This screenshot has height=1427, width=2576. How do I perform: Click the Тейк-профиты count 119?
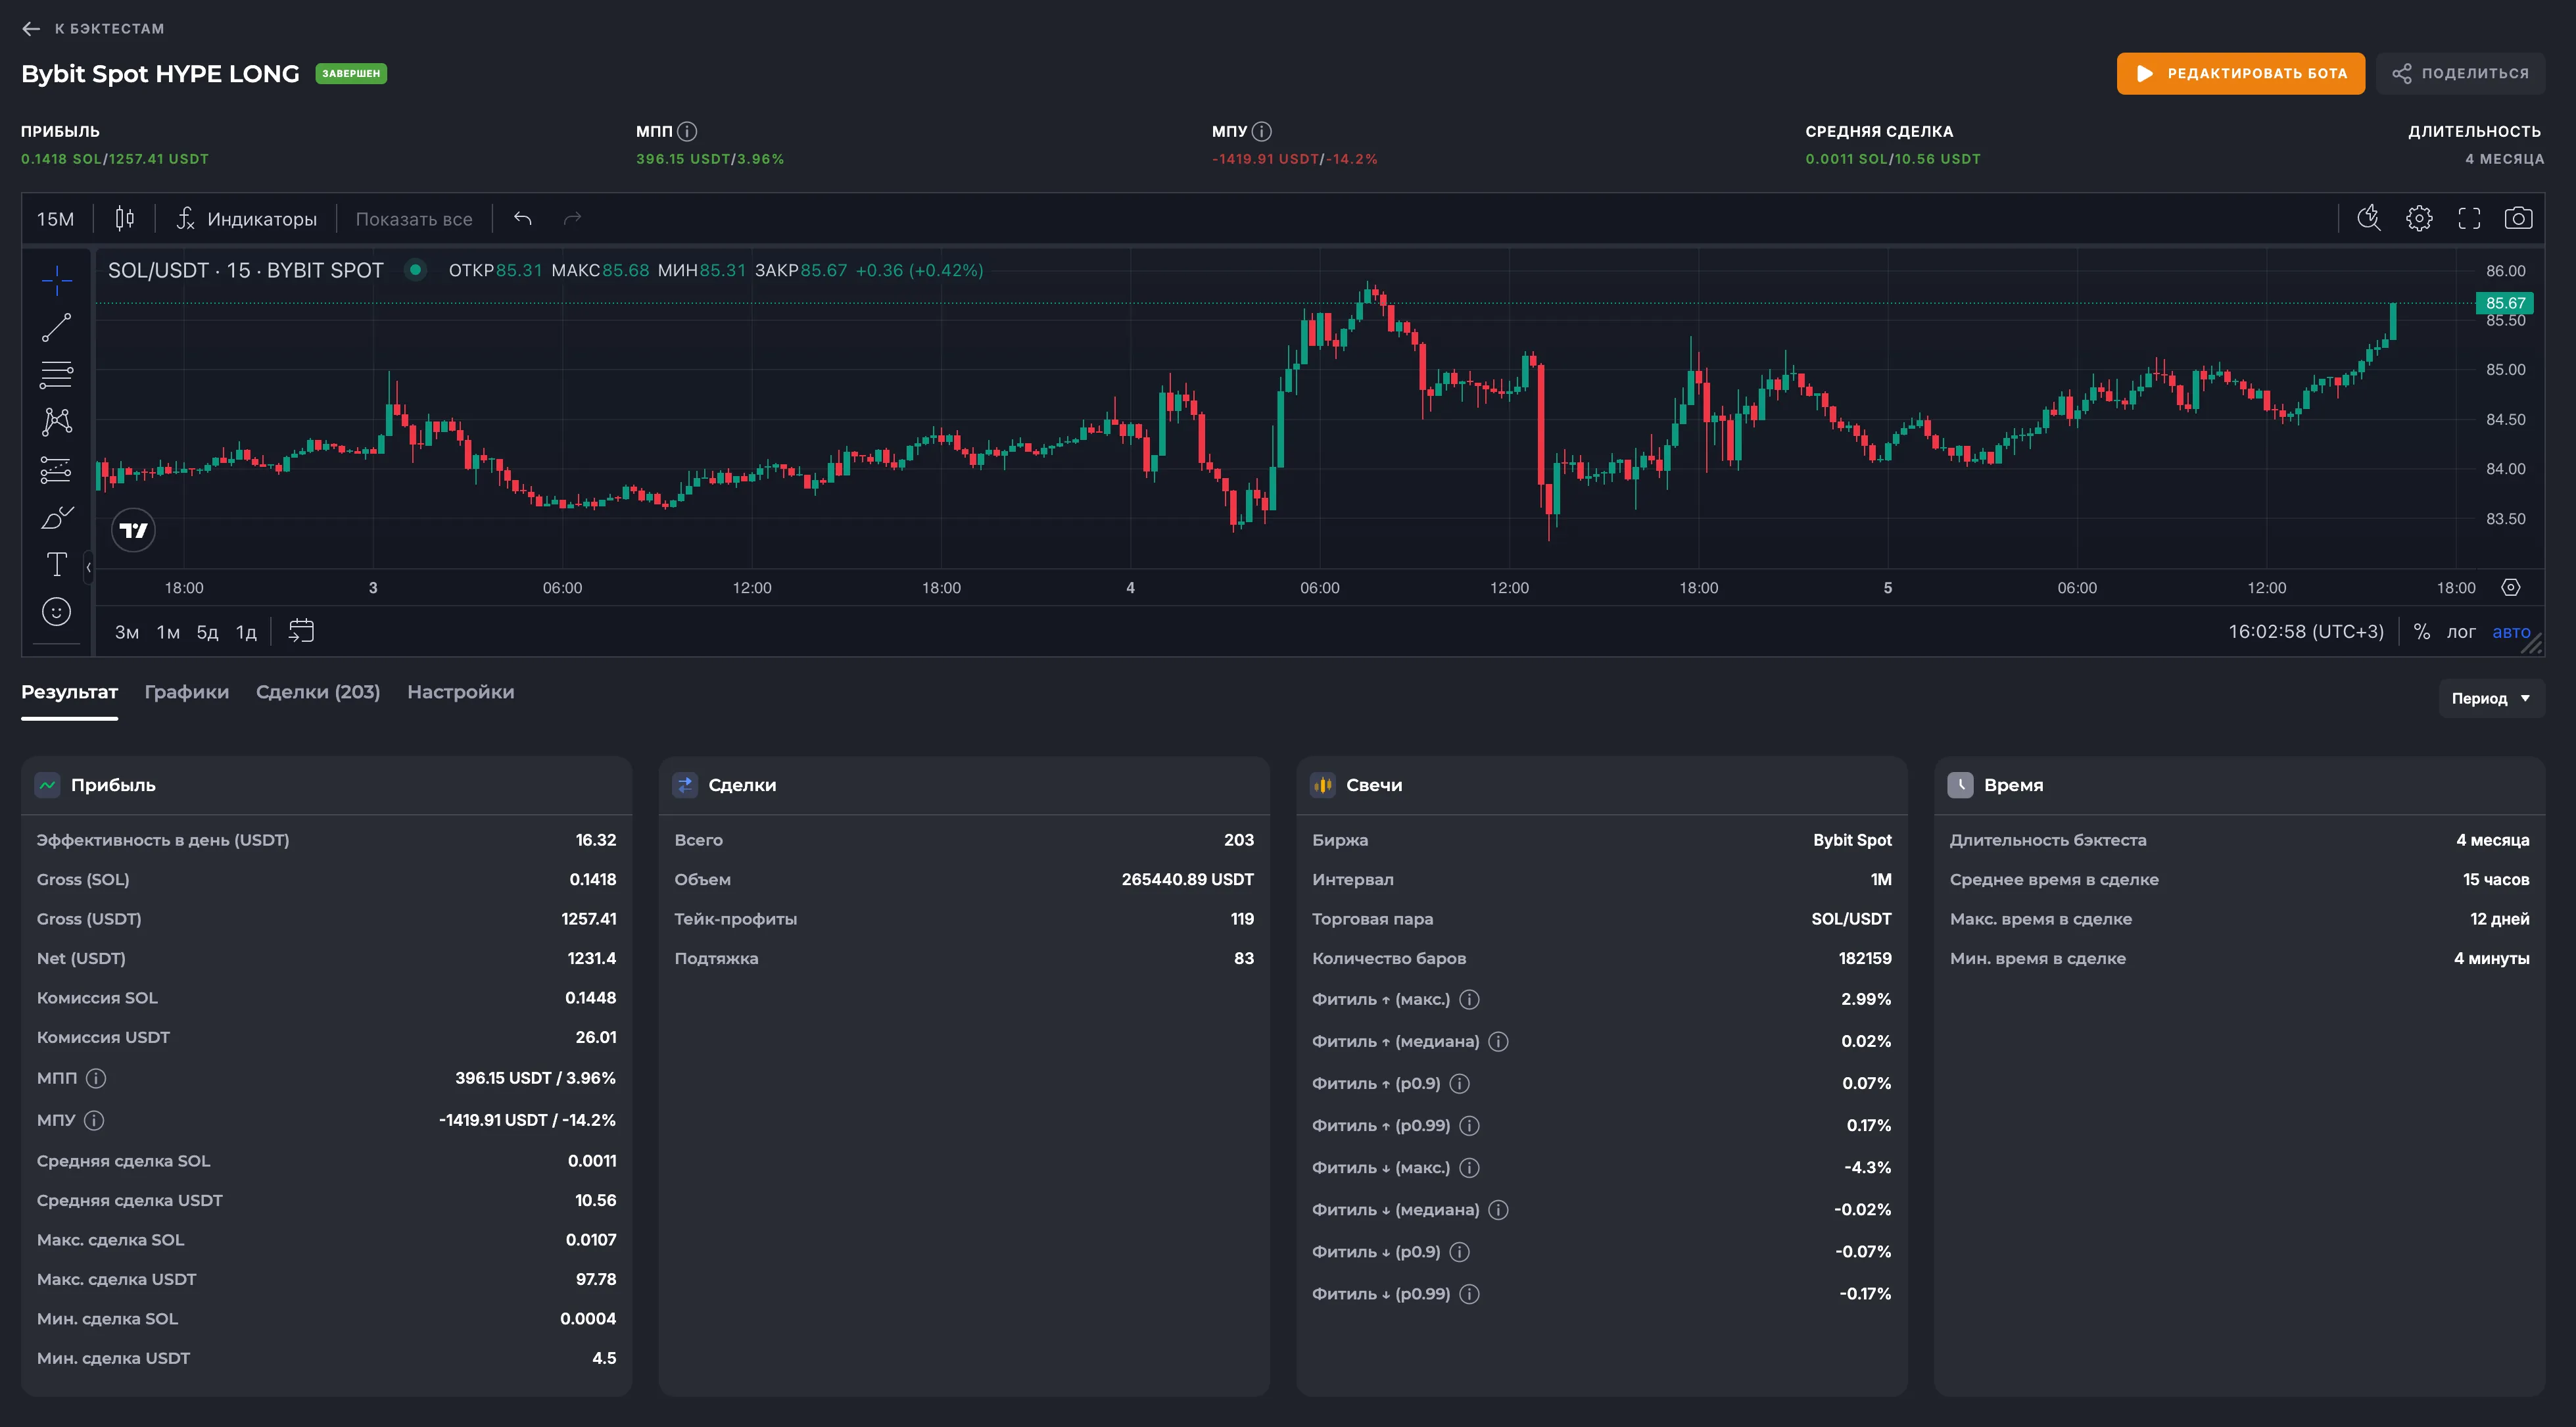(x=1242, y=919)
